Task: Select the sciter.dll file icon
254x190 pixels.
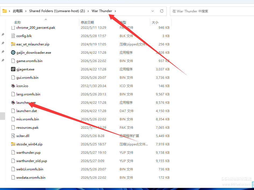Action: 13,136
